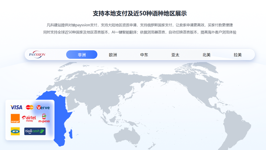
Task: Click the line about AI一键智能翻译
Action: point(140,32)
